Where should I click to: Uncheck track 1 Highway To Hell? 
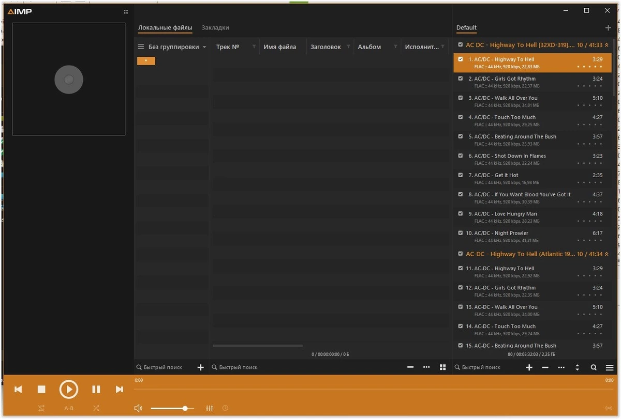461,59
